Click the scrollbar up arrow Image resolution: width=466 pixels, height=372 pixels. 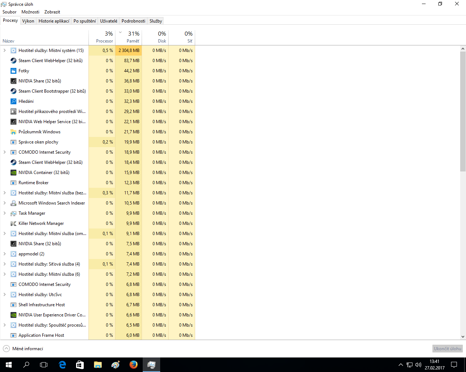pyautogui.click(x=463, y=49)
